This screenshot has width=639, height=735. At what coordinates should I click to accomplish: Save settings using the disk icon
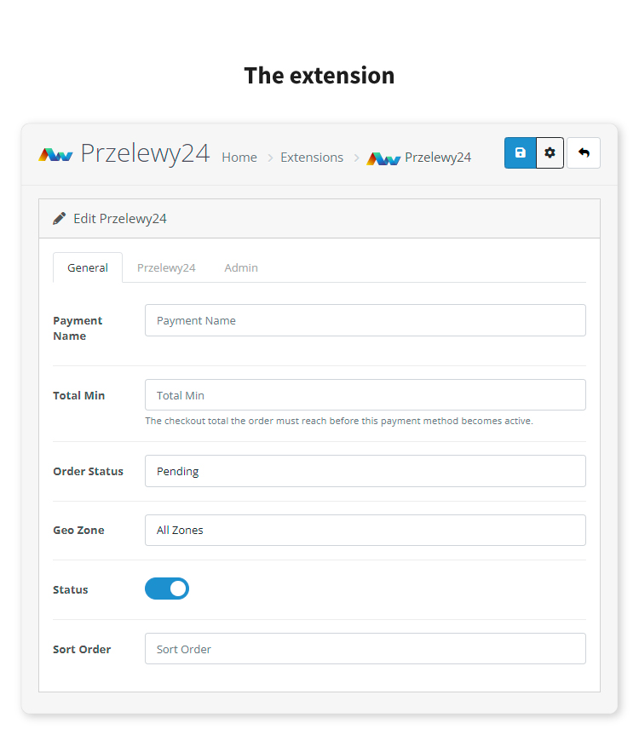[x=520, y=152]
